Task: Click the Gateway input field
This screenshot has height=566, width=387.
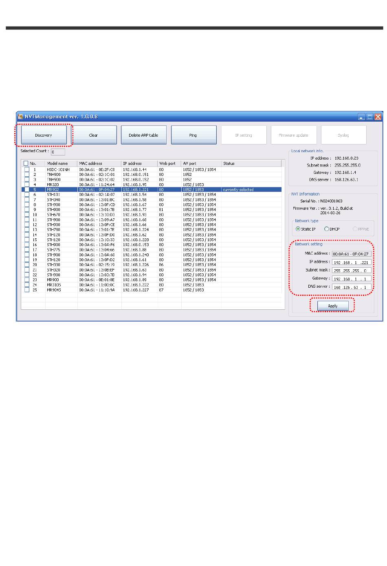Action: 352,279
